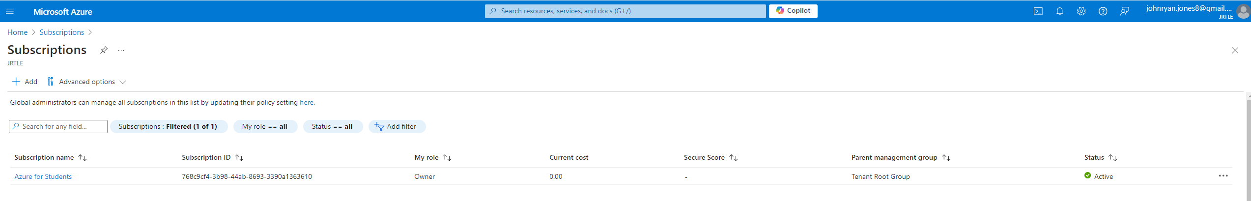Click the Add filter button
This screenshot has height=201, width=1251.
pyautogui.click(x=397, y=127)
